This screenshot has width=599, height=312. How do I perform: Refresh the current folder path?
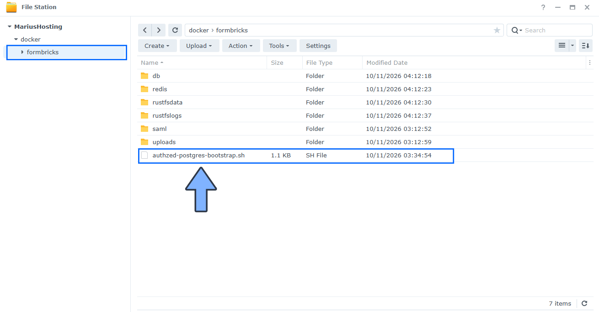click(x=175, y=30)
